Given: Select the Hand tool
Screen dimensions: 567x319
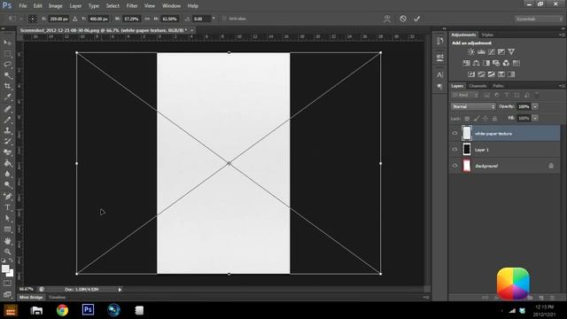Looking at the screenshot, I should tap(7, 241).
